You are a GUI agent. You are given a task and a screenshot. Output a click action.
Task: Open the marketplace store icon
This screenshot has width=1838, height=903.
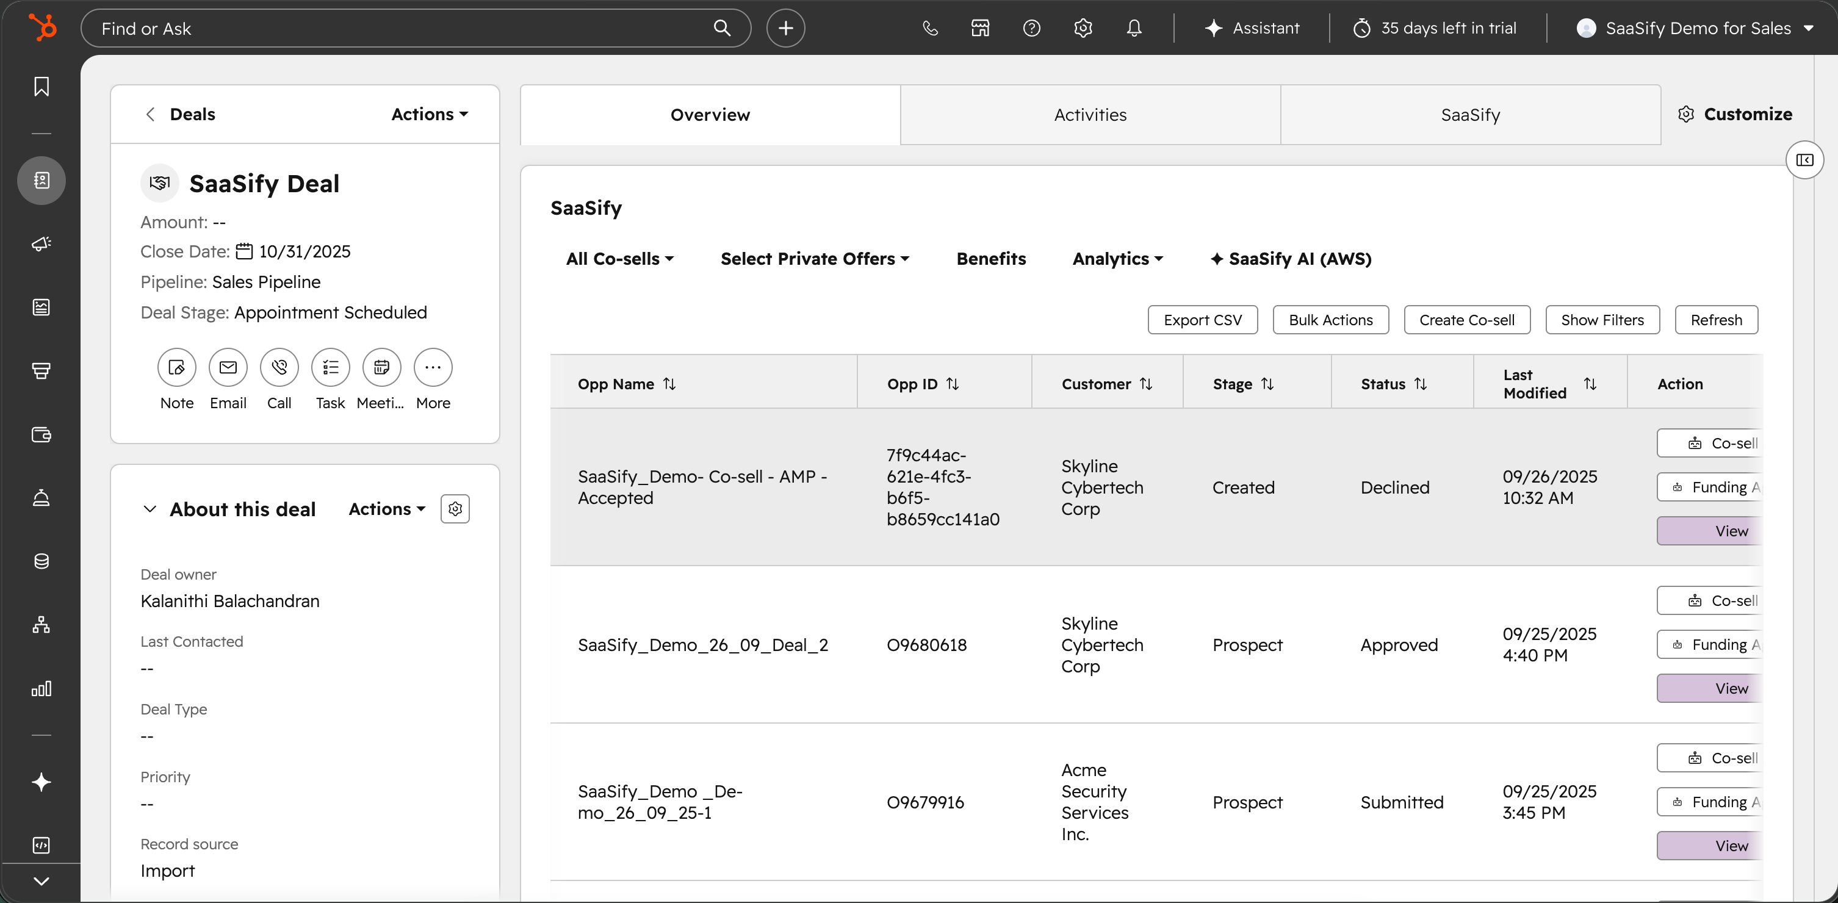click(x=981, y=28)
